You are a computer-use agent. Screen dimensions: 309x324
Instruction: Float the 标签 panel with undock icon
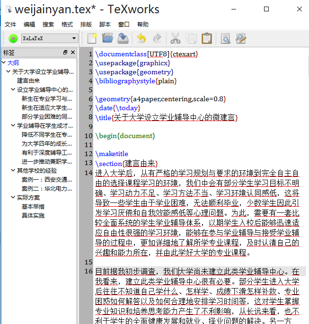pyautogui.click(x=65, y=53)
